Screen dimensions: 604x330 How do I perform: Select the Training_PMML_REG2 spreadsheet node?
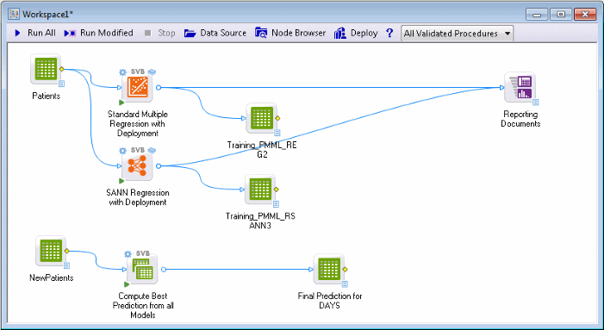tap(262, 118)
